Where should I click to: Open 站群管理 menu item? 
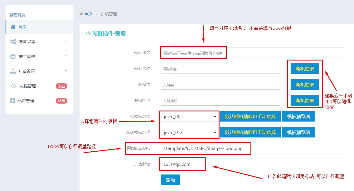coord(39,101)
